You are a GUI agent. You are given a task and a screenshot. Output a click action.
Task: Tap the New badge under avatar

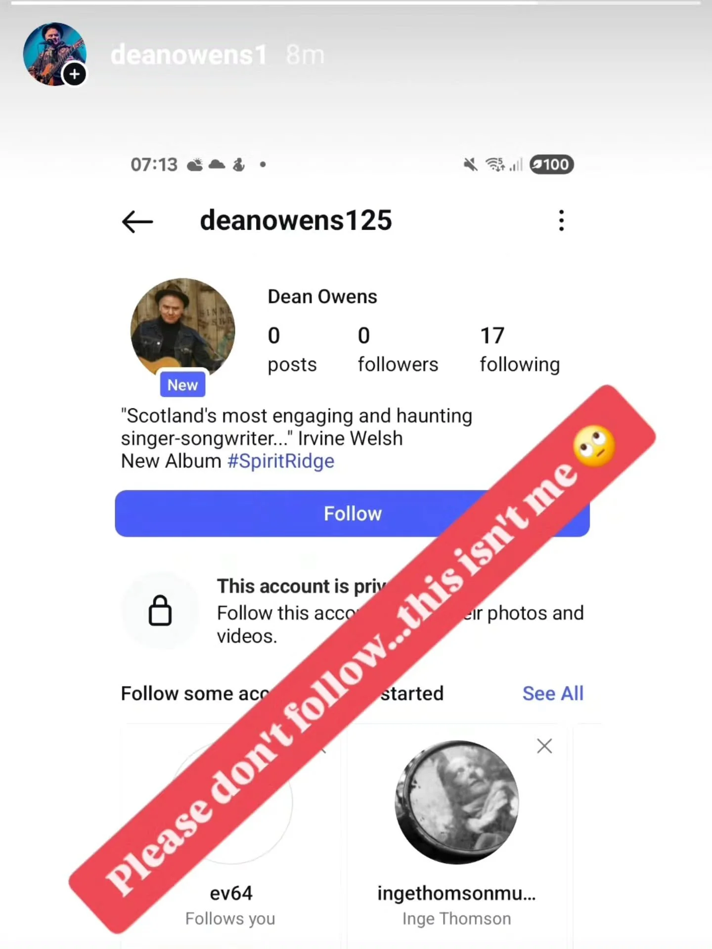click(182, 385)
